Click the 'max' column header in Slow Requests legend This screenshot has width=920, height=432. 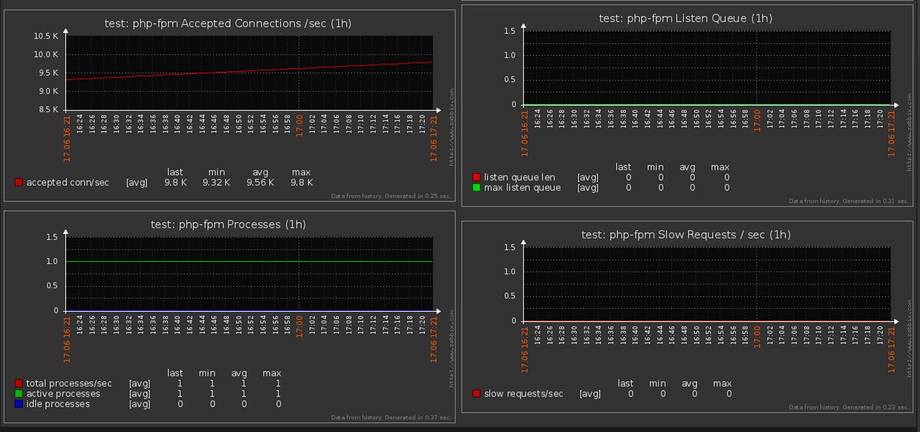722,383
